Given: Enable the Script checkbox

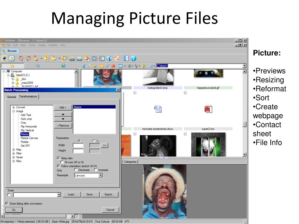Looking at the screenshot, I should 9,195.
